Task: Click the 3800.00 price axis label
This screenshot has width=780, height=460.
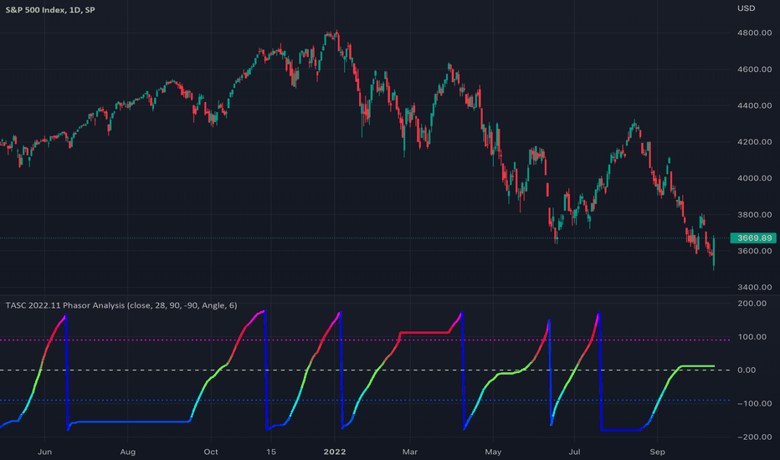Action: coord(755,215)
